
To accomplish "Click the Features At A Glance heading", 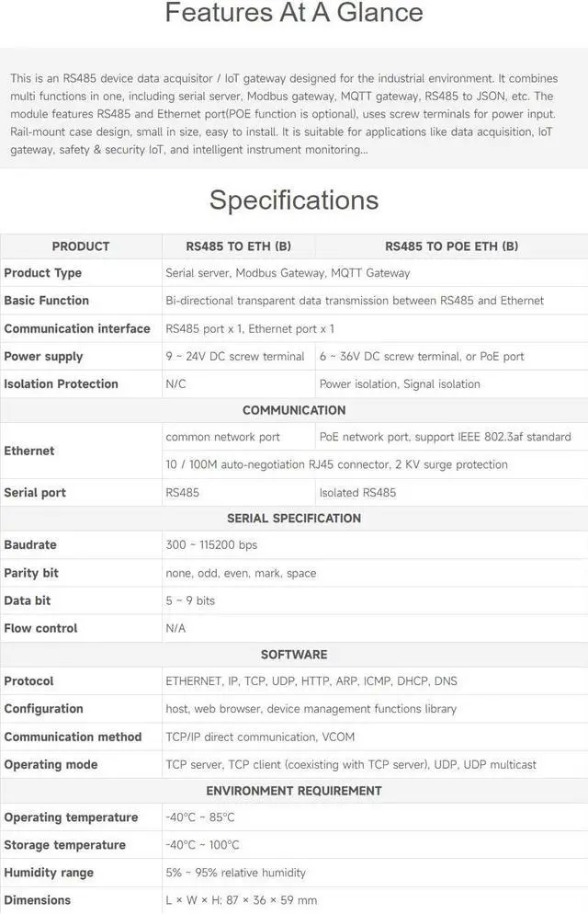I will click(294, 13).
